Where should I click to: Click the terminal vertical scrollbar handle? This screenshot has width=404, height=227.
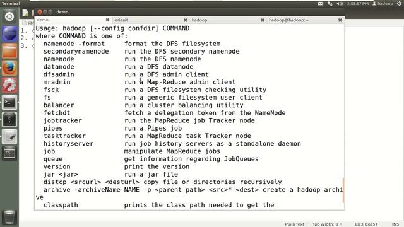pos(343,190)
